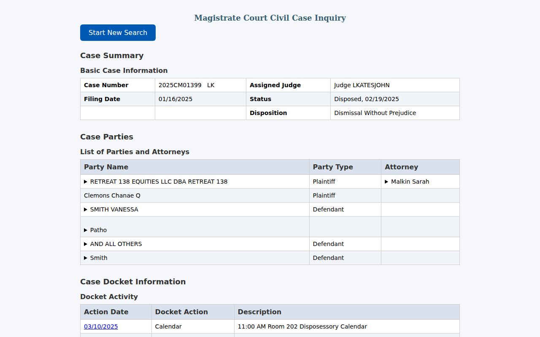This screenshot has width=540, height=337.
Task: Click the Assigned Judge label
Action: coord(275,85)
